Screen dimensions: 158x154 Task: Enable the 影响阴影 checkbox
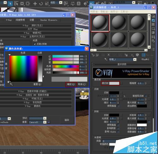(x=118, y=128)
